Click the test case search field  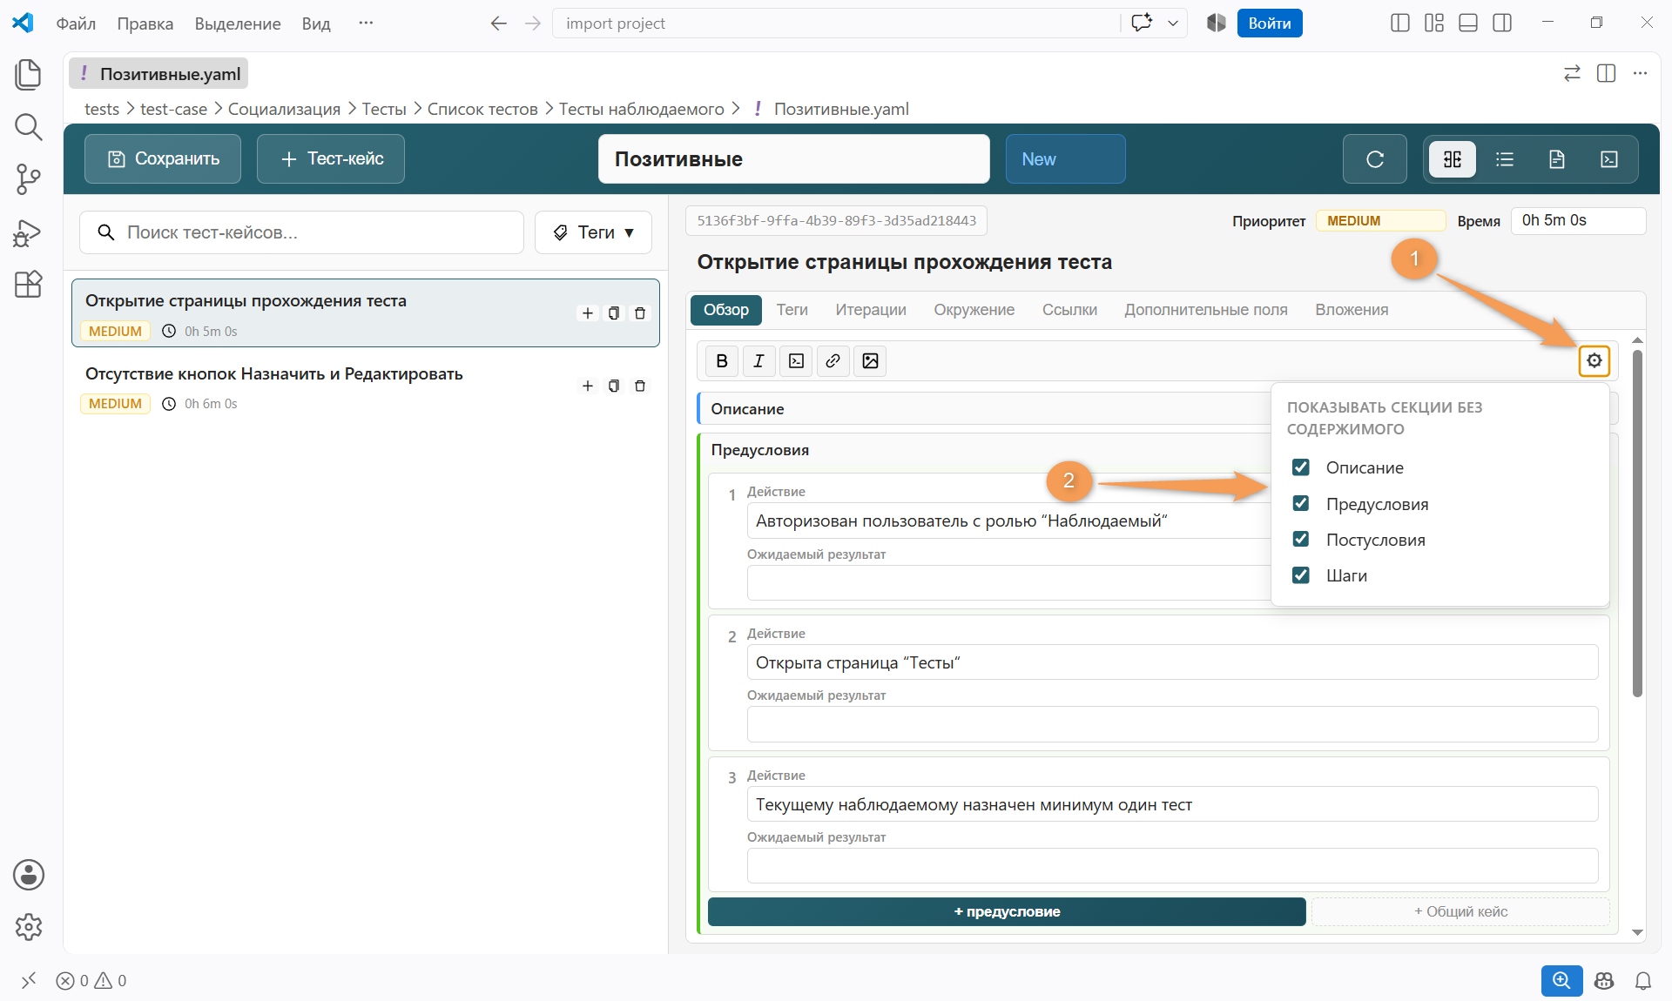301,232
